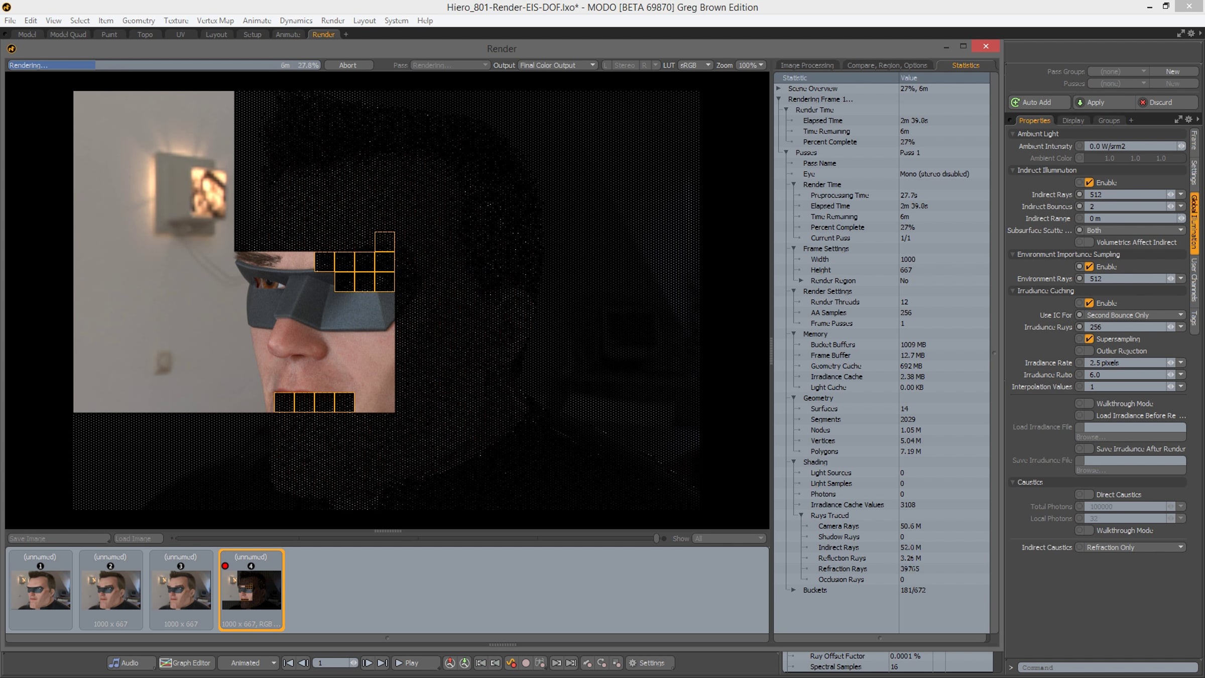Jump to first frame button

point(288,663)
